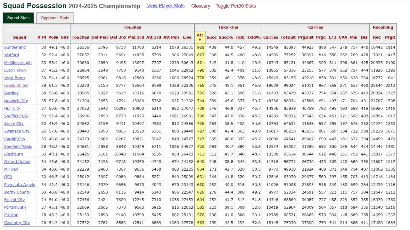The image size is (410, 230).
Task: Open the Stoke City squad link
Action: click(x=14, y=124)
